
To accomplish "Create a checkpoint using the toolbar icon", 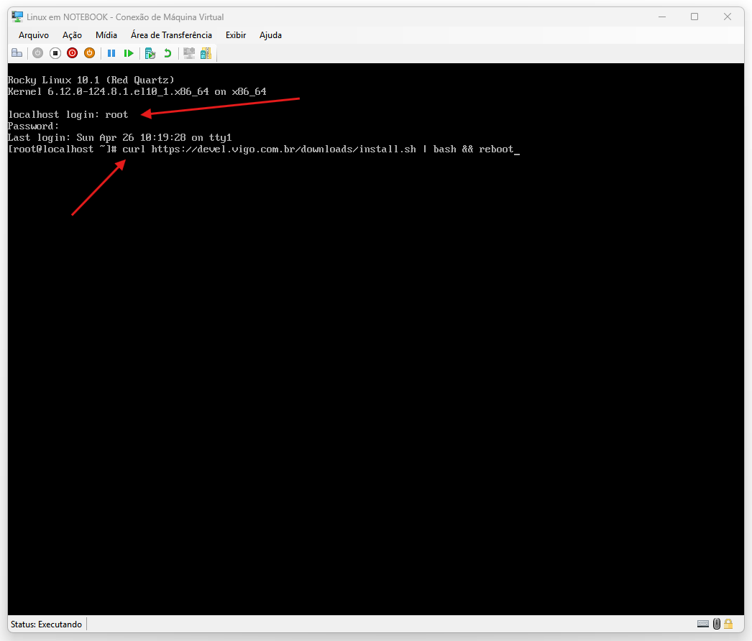I will 150,53.
